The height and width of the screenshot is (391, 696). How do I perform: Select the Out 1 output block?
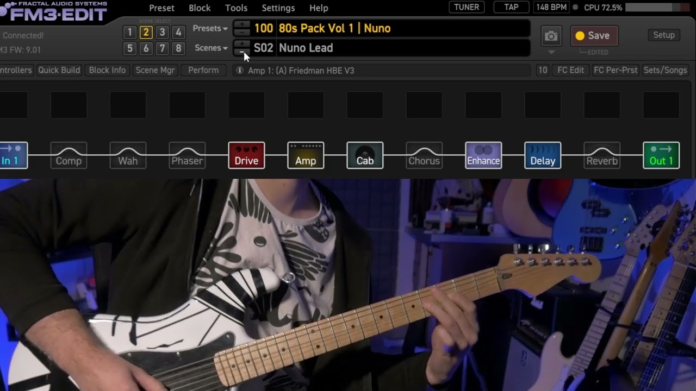[661, 155]
